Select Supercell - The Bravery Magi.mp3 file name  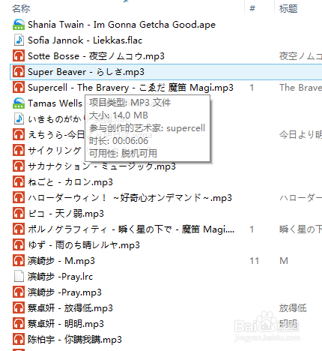click(x=130, y=88)
